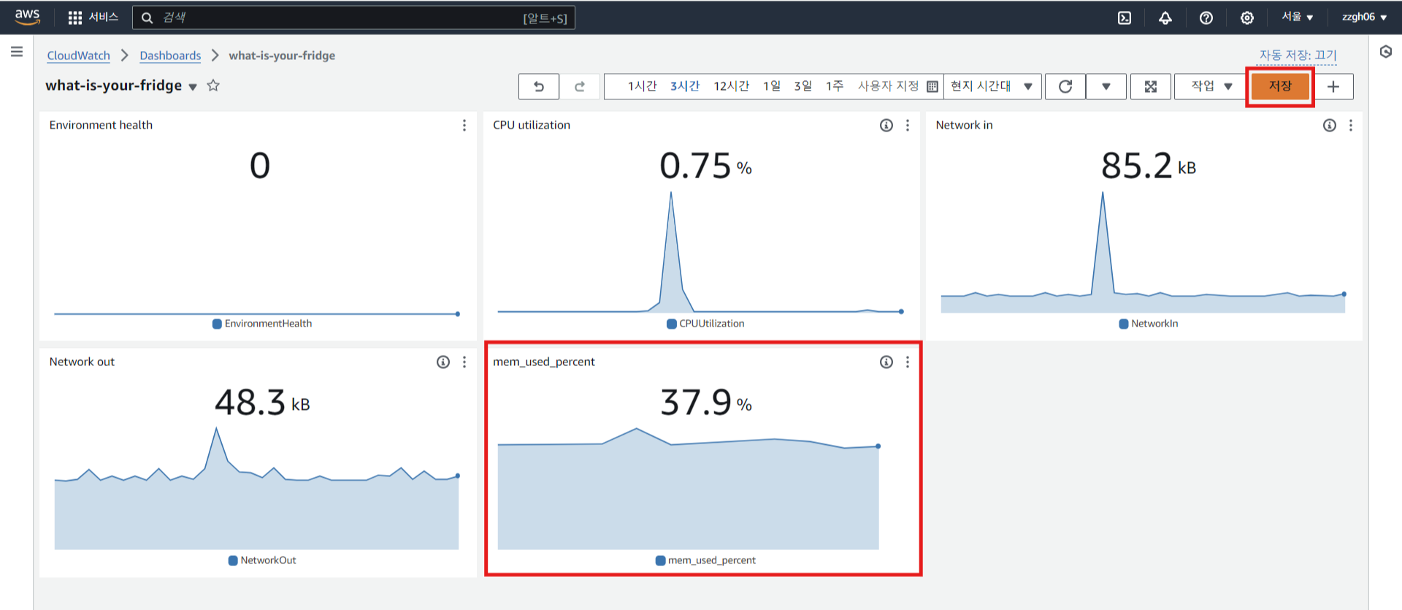Focus the AWS 검색 search field
Image resolution: width=1402 pixels, height=610 pixels.
coord(353,18)
